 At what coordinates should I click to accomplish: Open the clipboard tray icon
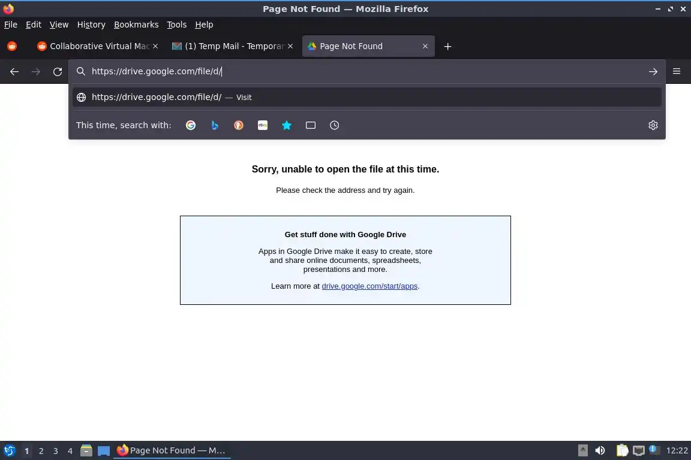(x=622, y=450)
